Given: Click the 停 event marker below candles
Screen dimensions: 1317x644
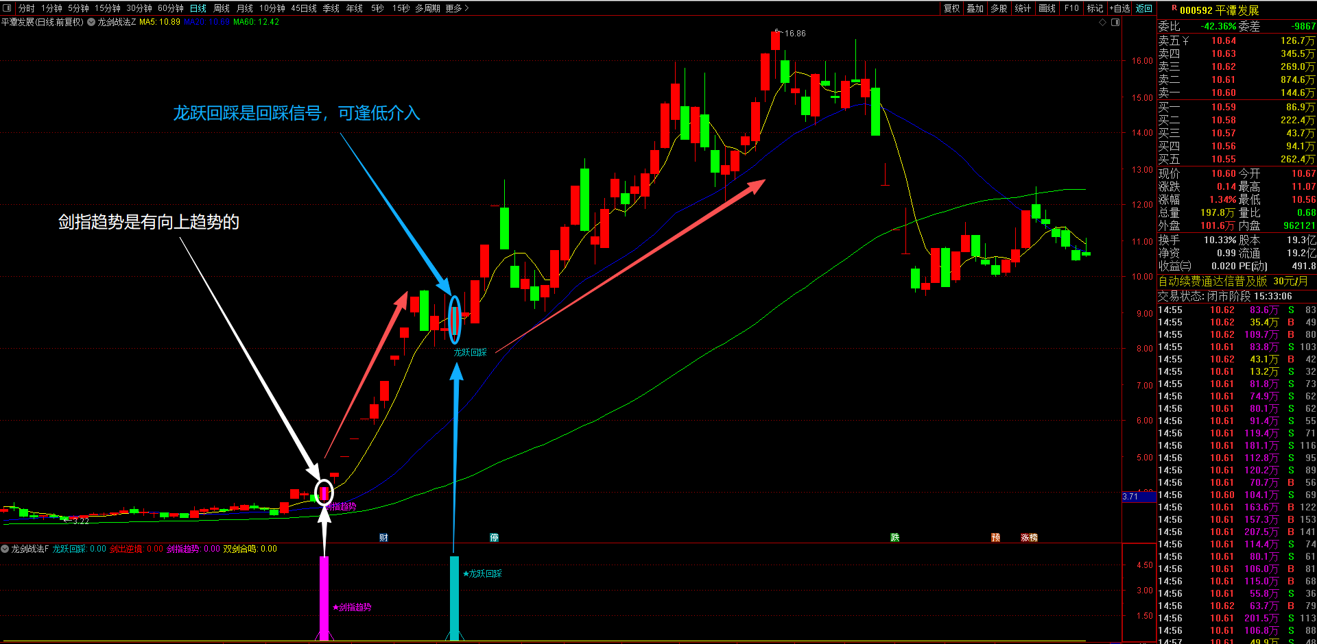Looking at the screenshot, I should (494, 538).
